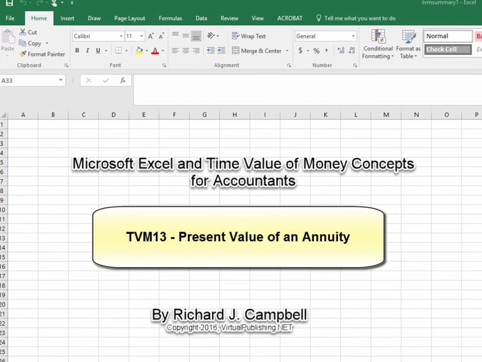Viewport: 482px width, 362px height.
Task: Click the Increase Indent icon
Action: point(221,51)
